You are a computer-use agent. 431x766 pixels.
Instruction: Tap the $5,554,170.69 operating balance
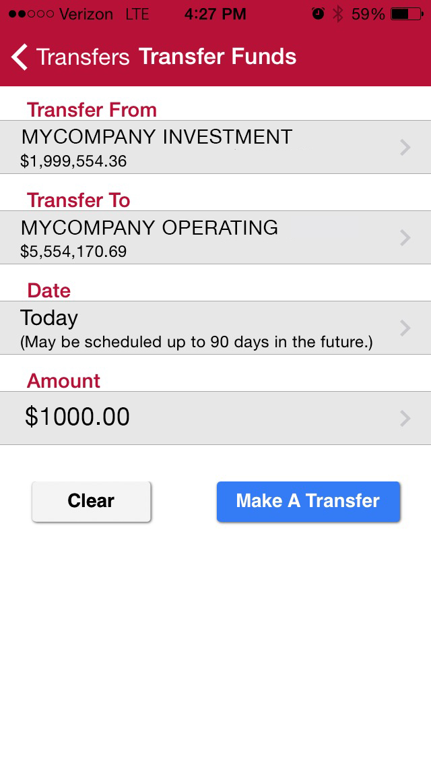73,252
